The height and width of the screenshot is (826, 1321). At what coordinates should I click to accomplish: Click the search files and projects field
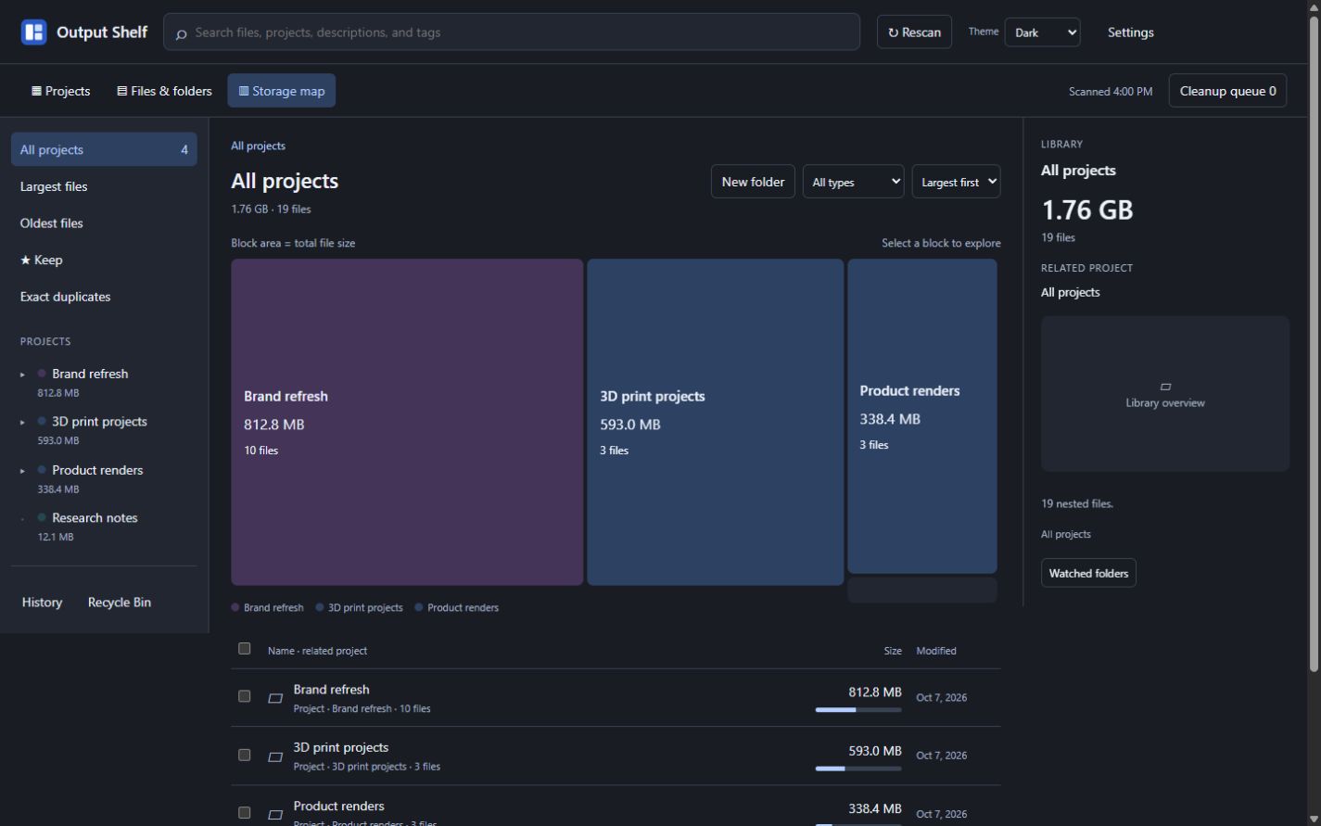[512, 32]
